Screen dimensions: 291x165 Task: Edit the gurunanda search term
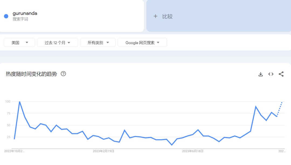pos(25,13)
